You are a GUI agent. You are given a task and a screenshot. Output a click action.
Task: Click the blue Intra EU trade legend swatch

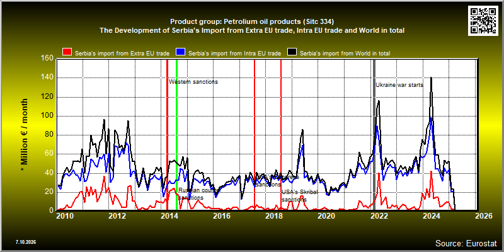coord(180,52)
